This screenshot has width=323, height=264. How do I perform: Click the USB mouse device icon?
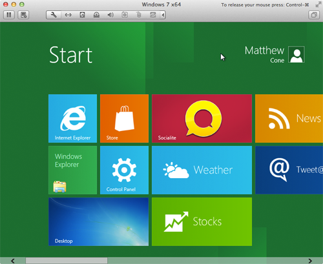pyautogui.click(x=139, y=15)
